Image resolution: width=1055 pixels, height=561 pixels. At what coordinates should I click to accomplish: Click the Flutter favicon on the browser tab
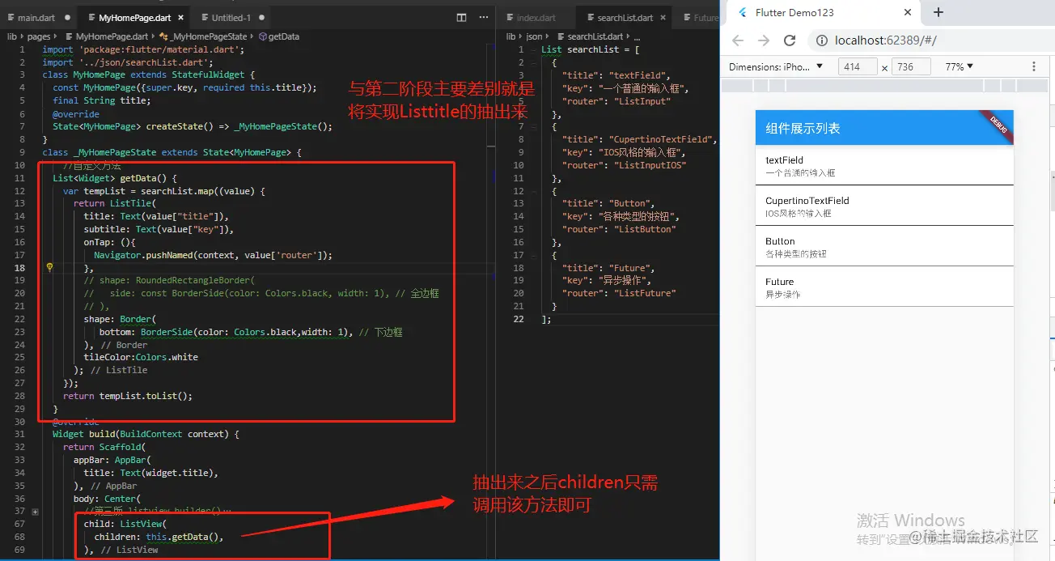click(x=743, y=13)
